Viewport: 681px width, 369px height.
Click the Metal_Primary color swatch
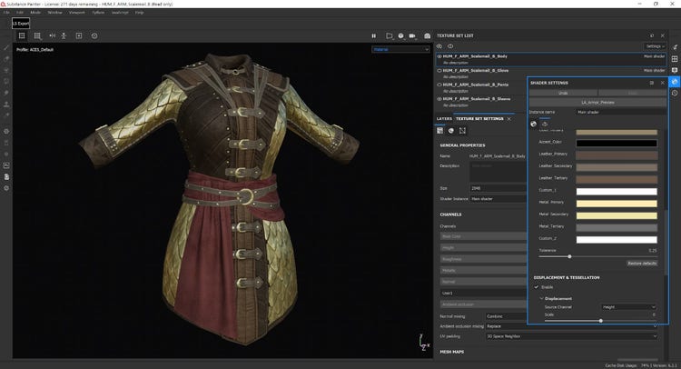click(x=617, y=202)
